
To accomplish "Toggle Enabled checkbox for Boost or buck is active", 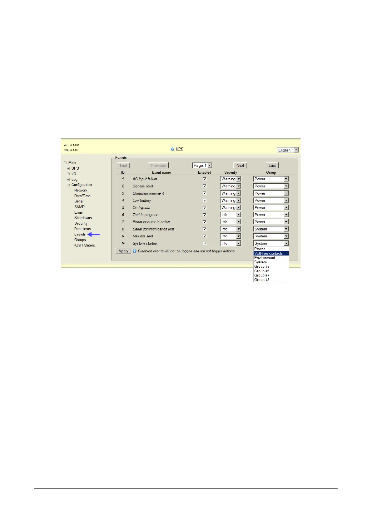I will 205,222.
